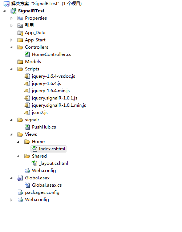Select the SignalRTest project name
Image resolution: width=182 pixels, height=232 pixels.
click(31, 11)
